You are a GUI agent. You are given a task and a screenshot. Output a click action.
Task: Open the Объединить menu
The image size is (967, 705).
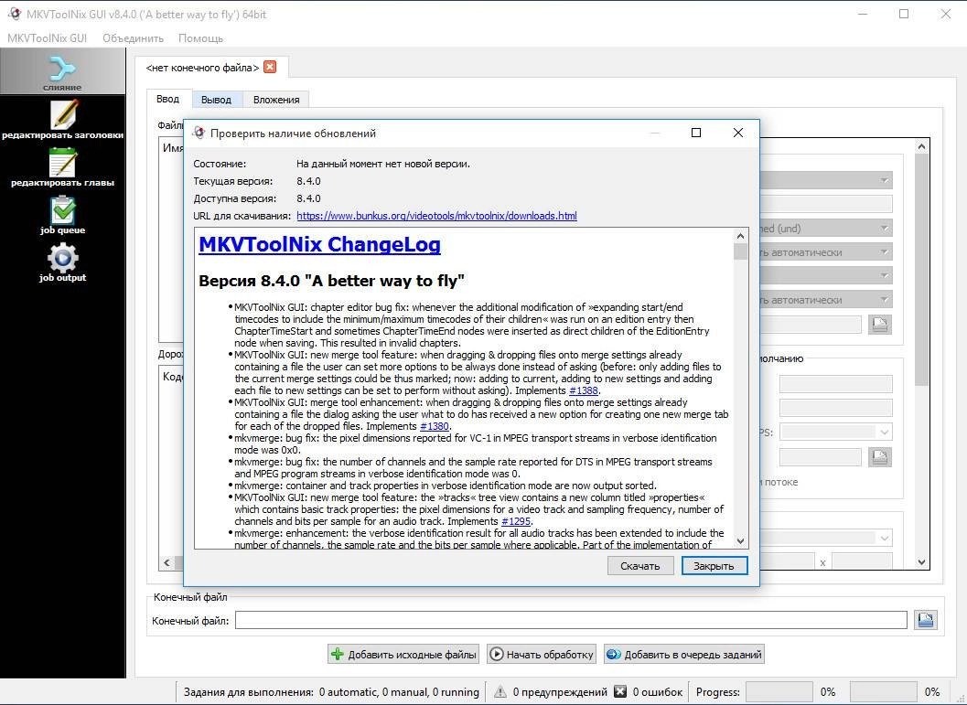point(134,38)
